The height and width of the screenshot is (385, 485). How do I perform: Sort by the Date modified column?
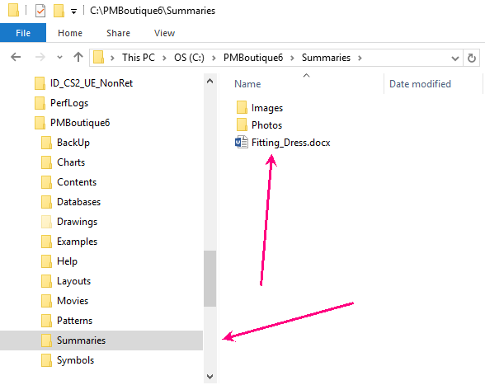click(420, 84)
